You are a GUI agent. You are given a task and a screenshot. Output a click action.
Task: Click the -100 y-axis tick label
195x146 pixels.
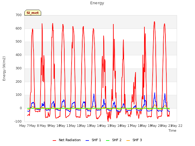tap(18, 121)
